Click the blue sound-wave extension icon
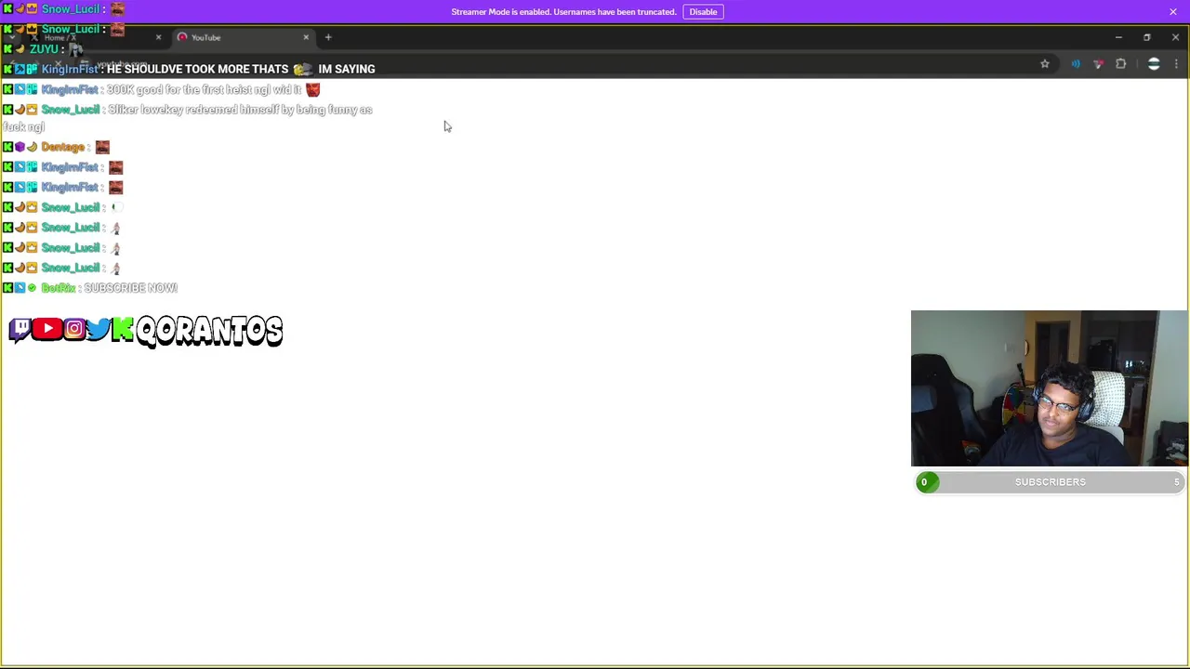1190x669 pixels. (x=1076, y=64)
